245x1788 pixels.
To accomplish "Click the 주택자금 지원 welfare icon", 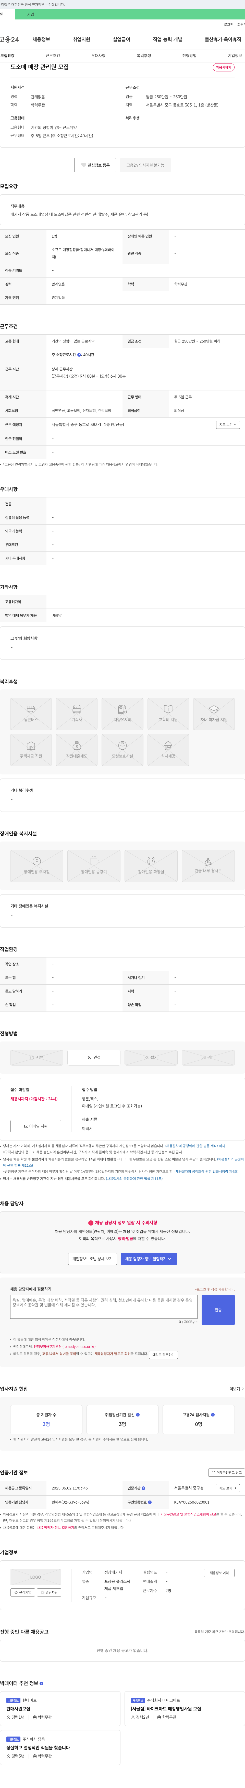I will 31,750.
